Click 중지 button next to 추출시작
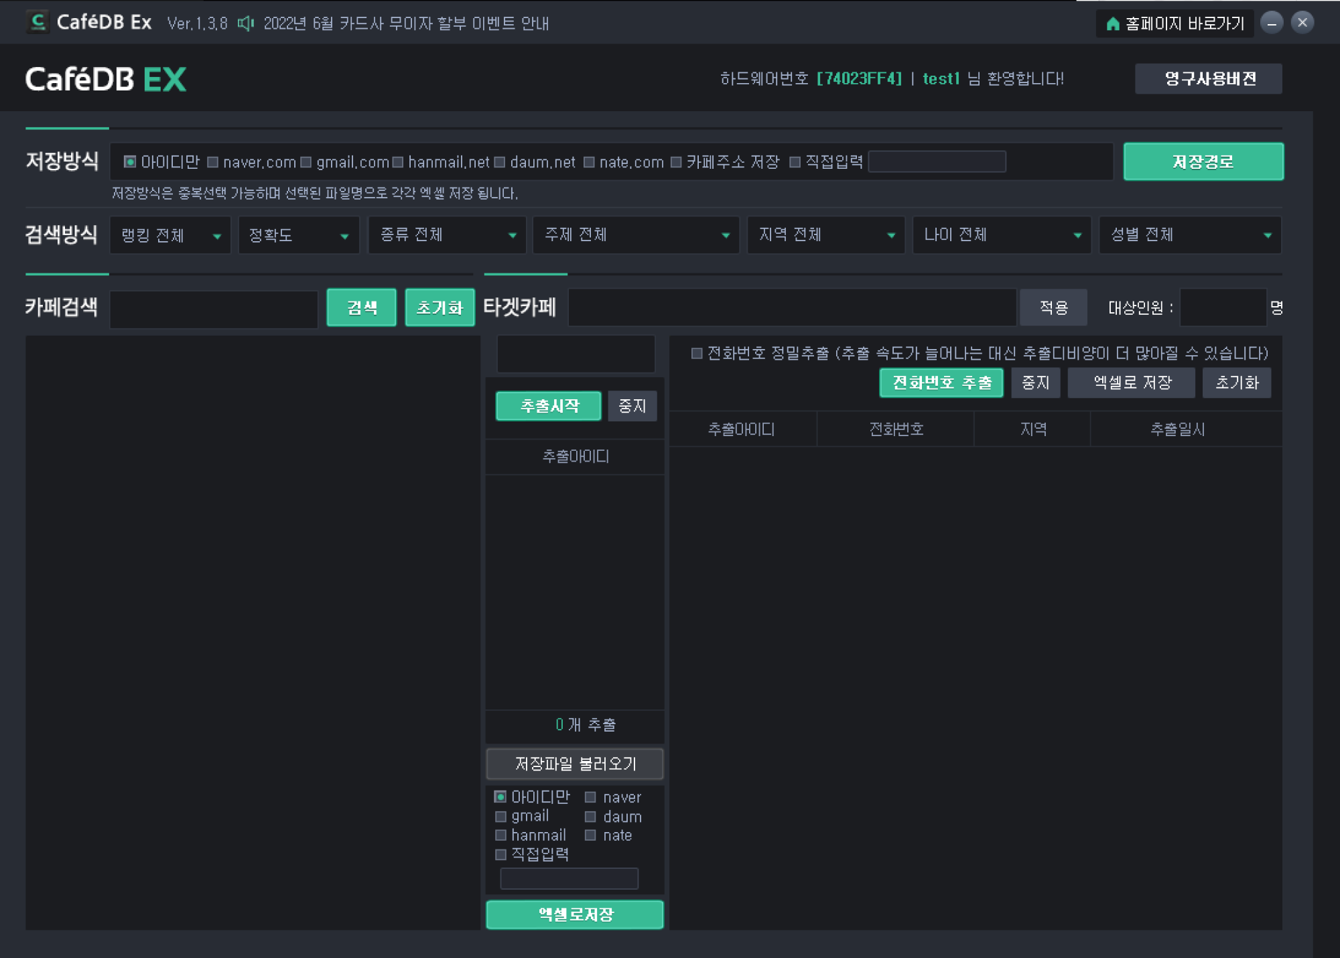This screenshot has height=958, width=1340. pyautogui.click(x=632, y=406)
